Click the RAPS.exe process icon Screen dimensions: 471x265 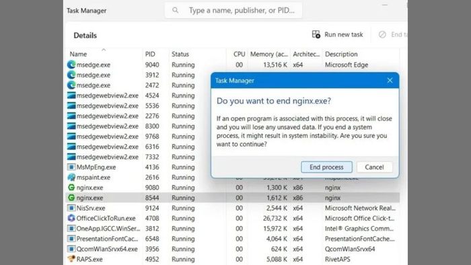(x=71, y=259)
